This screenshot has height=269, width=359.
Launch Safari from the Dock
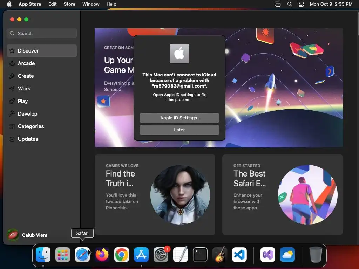[x=82, y=255]
